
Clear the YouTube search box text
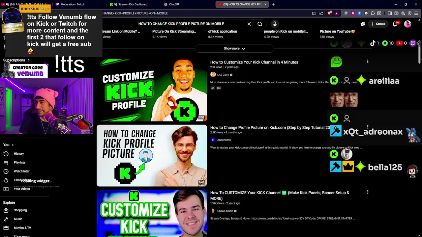pos(249,24)
